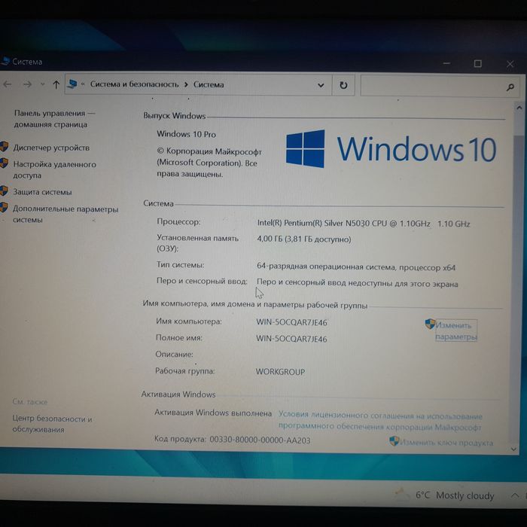Click memory value '4,00 ГБ (3,81 ГБ доступно)'
This screenshot has width=527, height=527.
304,239
